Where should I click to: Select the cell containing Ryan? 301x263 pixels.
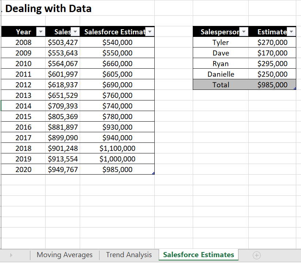(221, 64)
